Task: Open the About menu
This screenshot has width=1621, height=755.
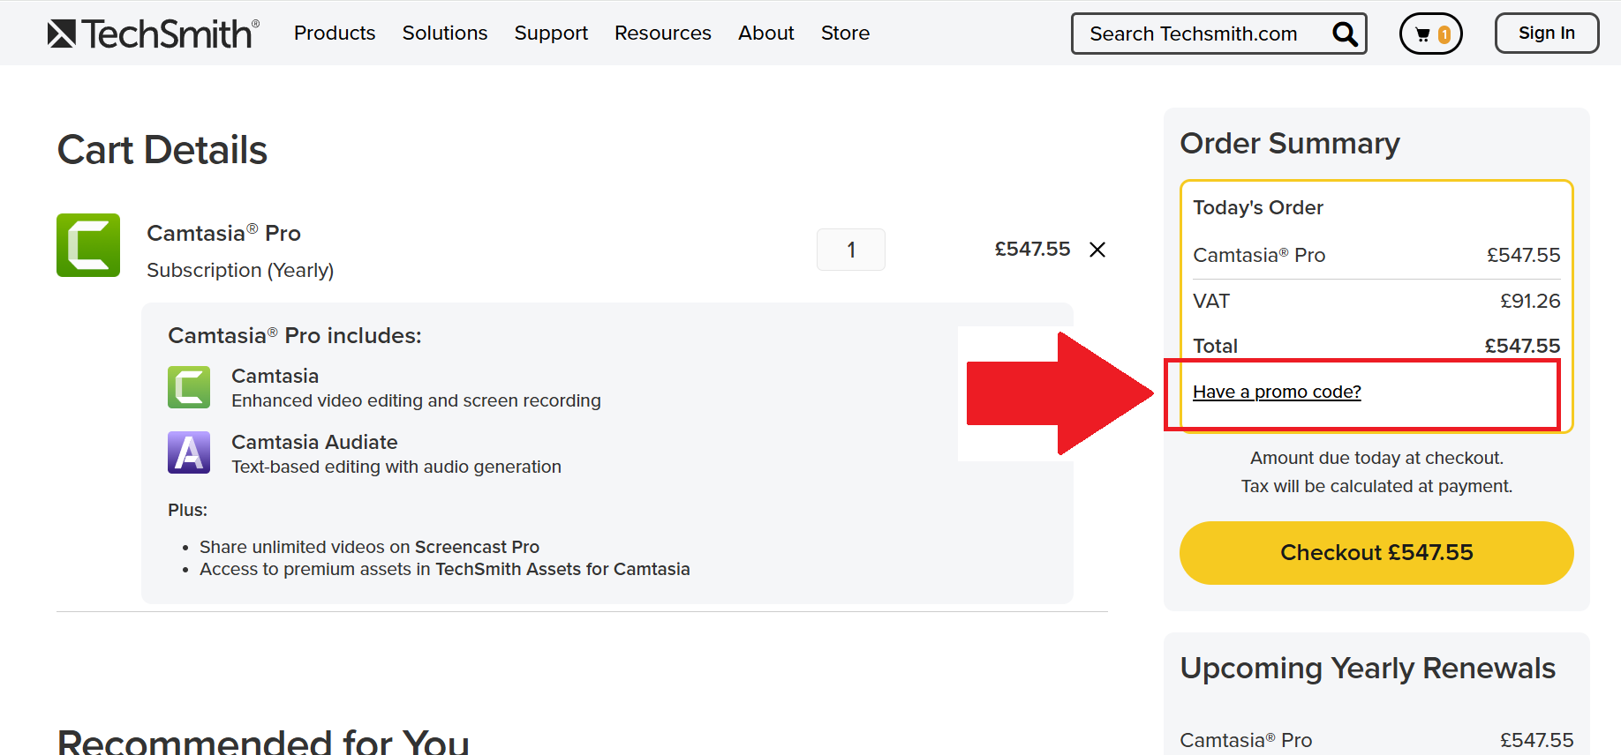Action: click(x=766, y=33)
